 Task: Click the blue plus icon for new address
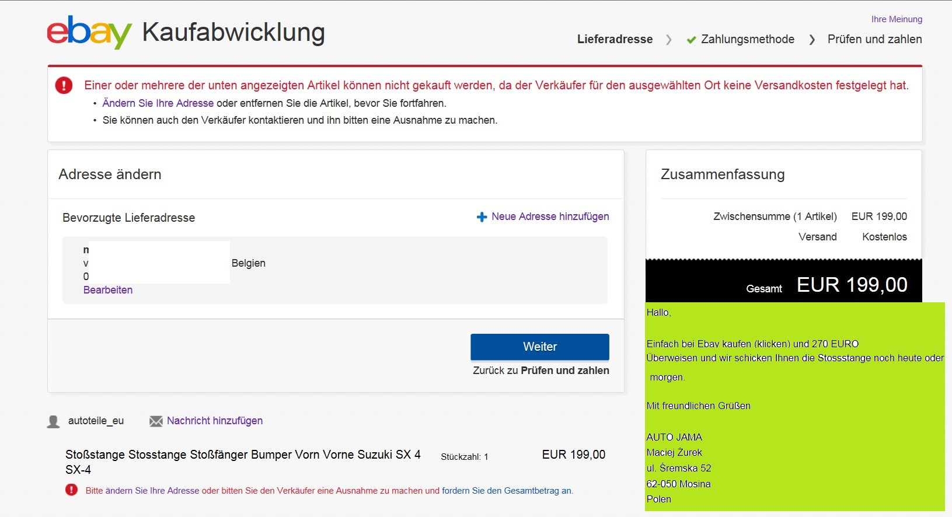click(482, 217)
